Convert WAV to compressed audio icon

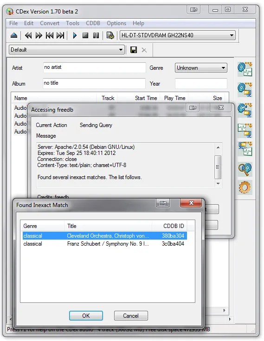point(245,130)
